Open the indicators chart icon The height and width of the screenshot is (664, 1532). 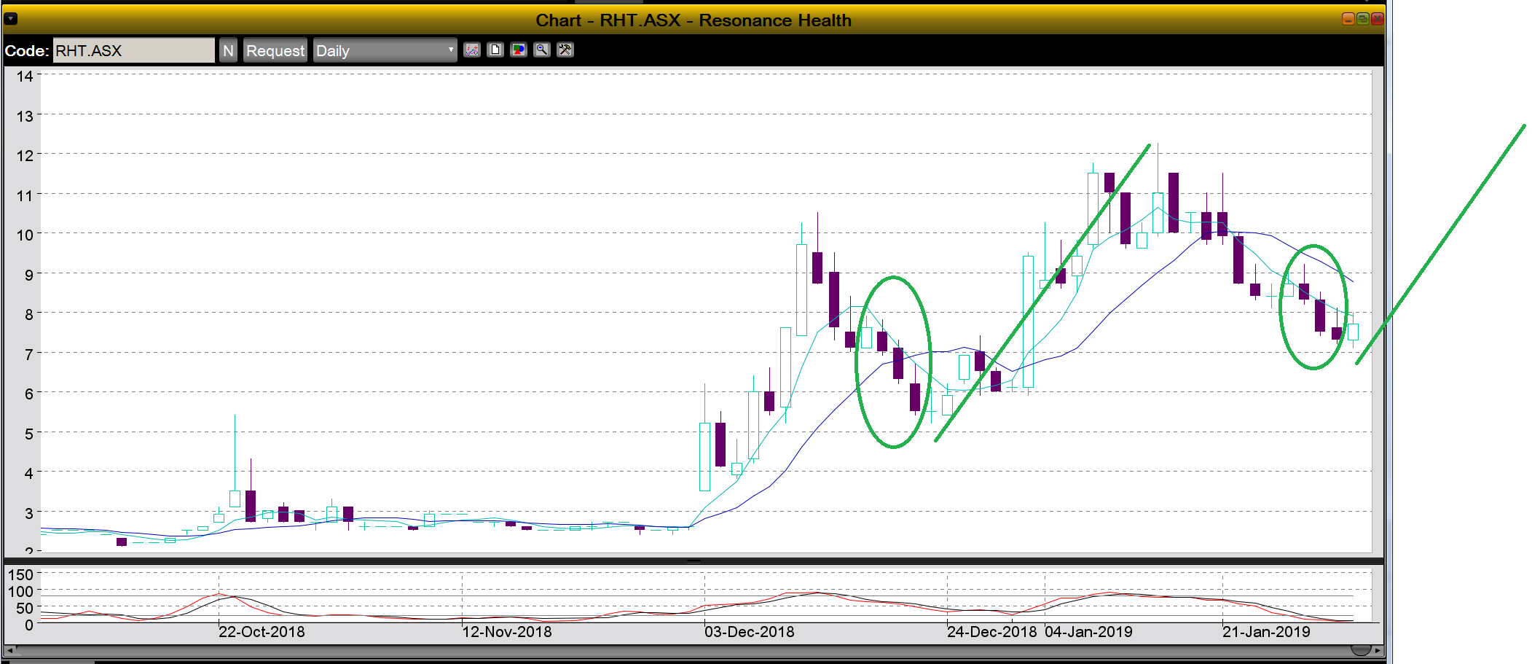(472, 50)
